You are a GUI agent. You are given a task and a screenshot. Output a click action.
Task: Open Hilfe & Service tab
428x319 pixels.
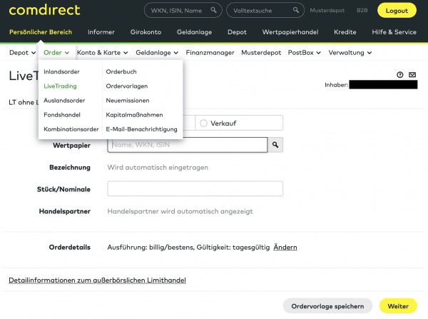[394, 32]
